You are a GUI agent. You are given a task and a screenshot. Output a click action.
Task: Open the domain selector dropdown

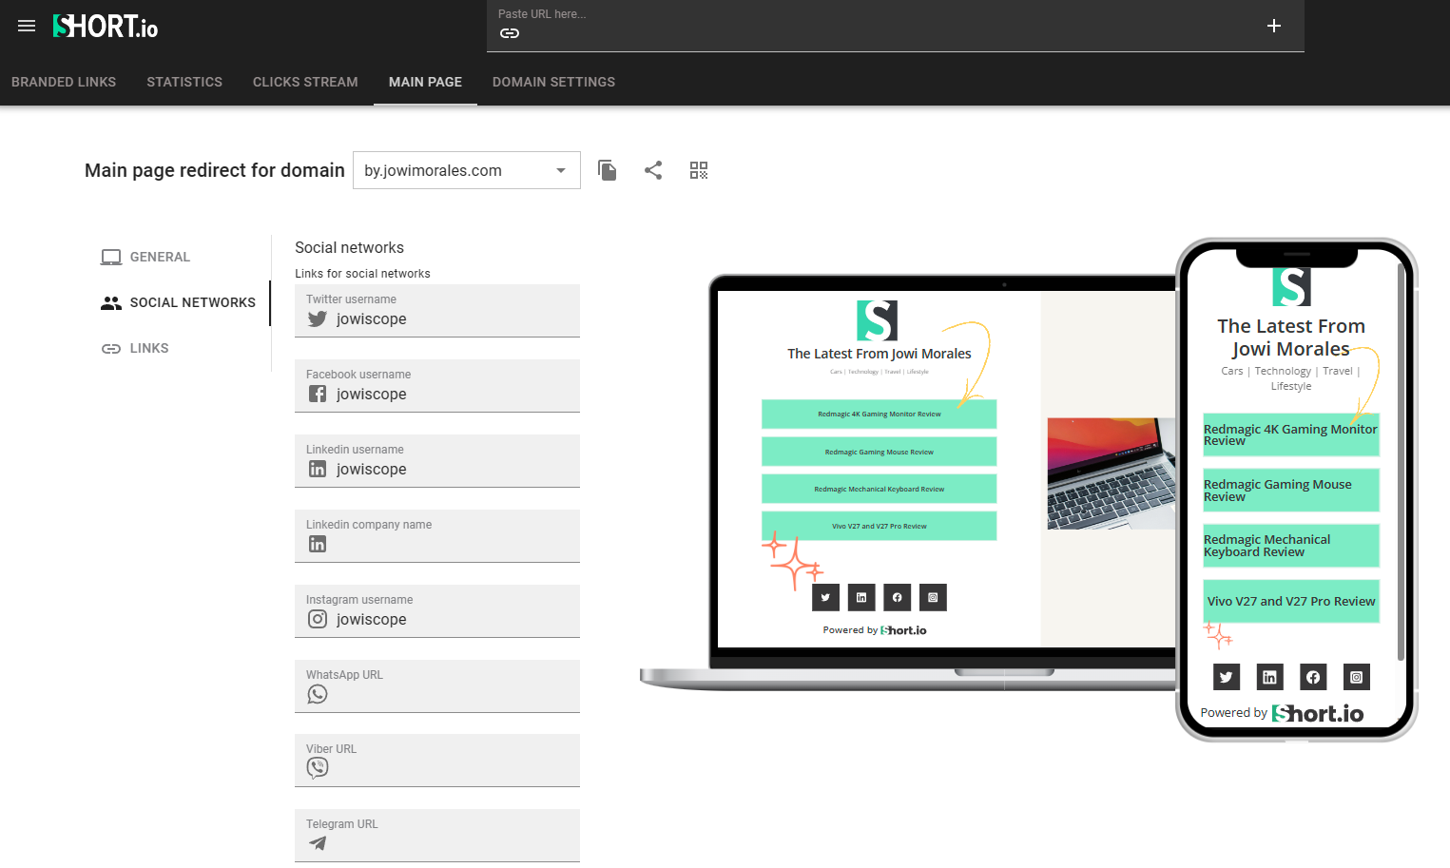pyautogui.click(x=466, y=170)
